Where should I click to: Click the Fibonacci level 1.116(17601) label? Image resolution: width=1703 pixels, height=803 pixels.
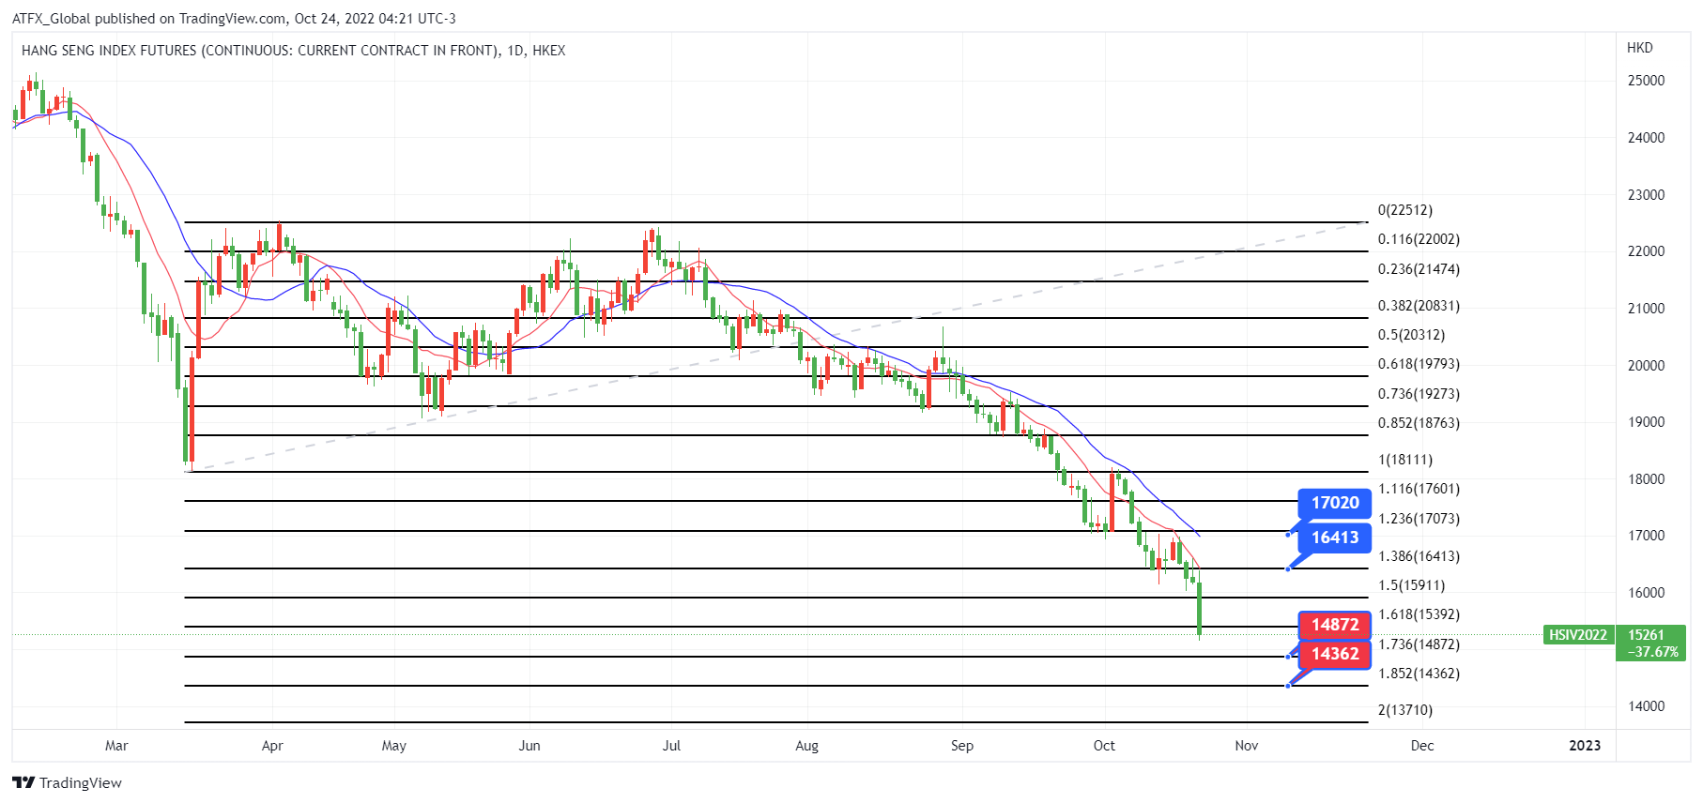[x=1419, y=489]
